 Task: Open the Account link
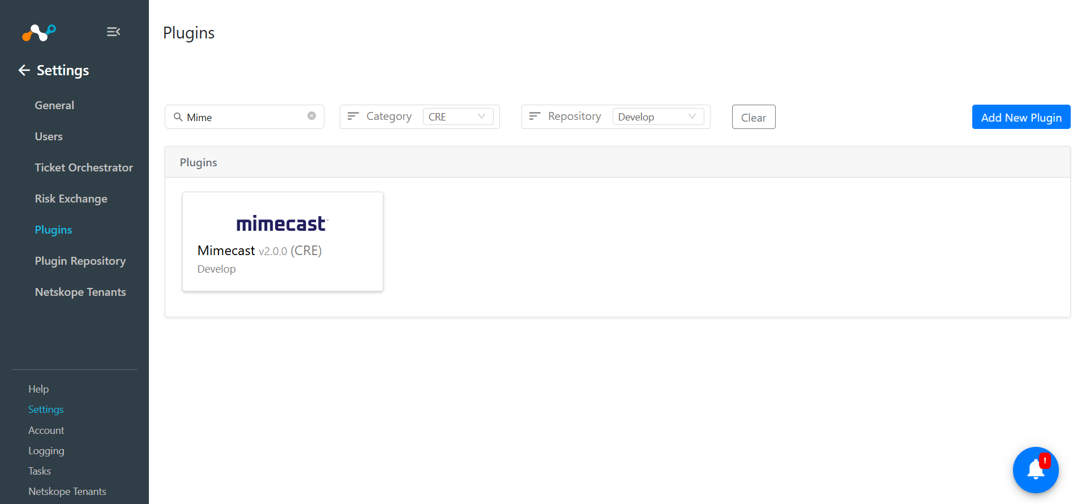(46, 430)
